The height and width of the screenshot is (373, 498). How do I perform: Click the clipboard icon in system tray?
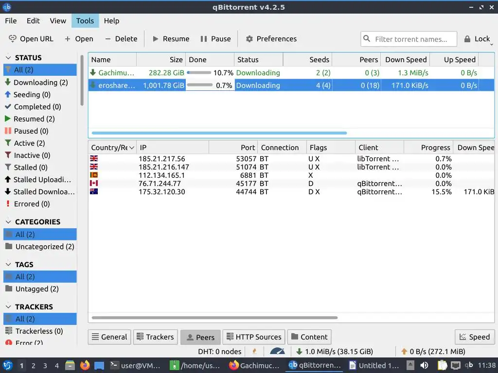coord(442,365)
